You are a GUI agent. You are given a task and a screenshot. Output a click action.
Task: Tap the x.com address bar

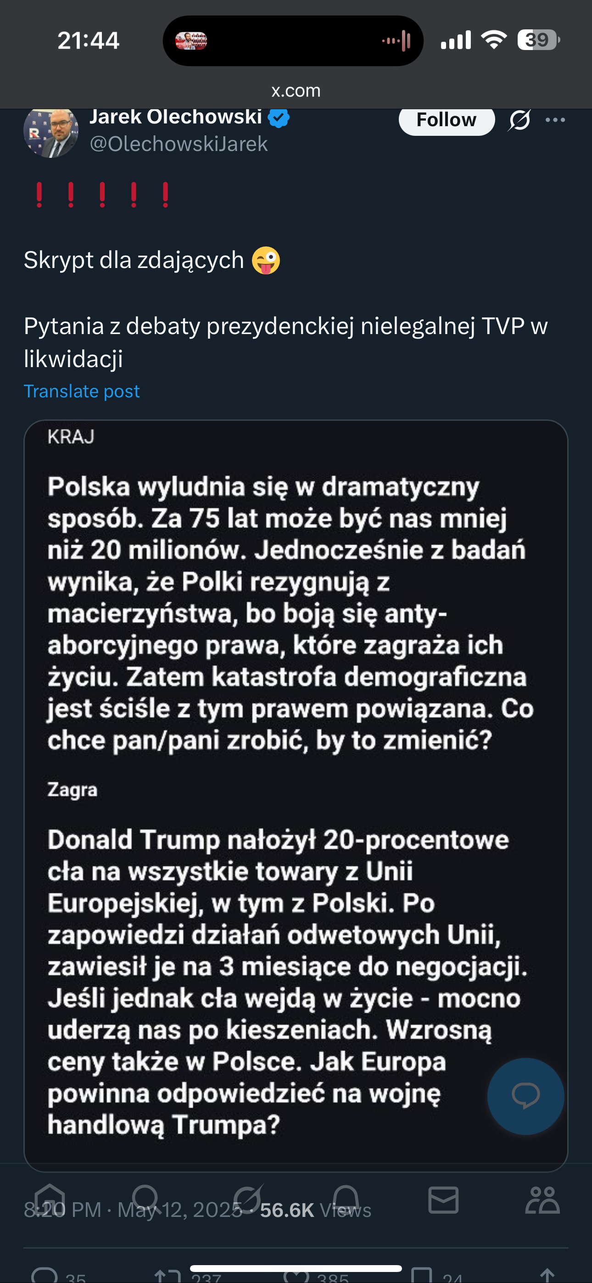tap(296, 91)
